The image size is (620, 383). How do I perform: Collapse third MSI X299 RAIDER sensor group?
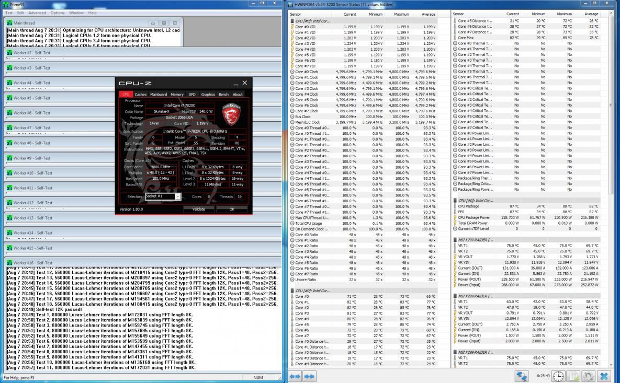(455, 352)
